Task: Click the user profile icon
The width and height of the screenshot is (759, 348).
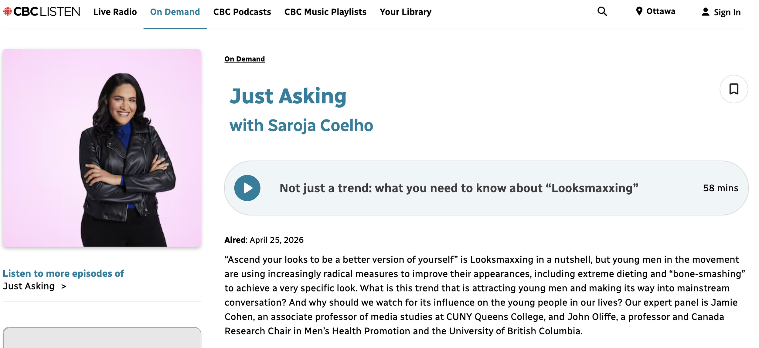Action: coord(706,12)
